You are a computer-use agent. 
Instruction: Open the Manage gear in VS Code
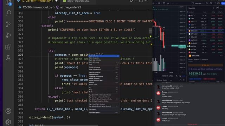[x=8, y=122]
